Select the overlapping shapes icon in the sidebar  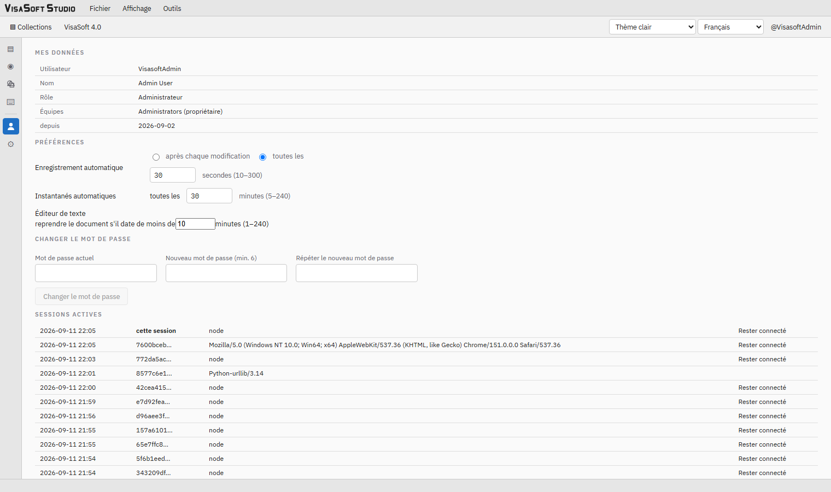[10, 84]
